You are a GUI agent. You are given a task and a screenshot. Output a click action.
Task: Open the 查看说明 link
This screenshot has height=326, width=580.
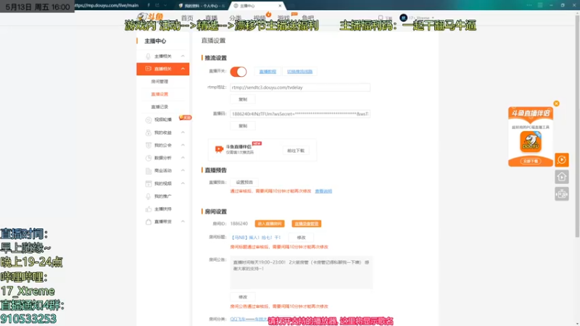pos(323,191)
